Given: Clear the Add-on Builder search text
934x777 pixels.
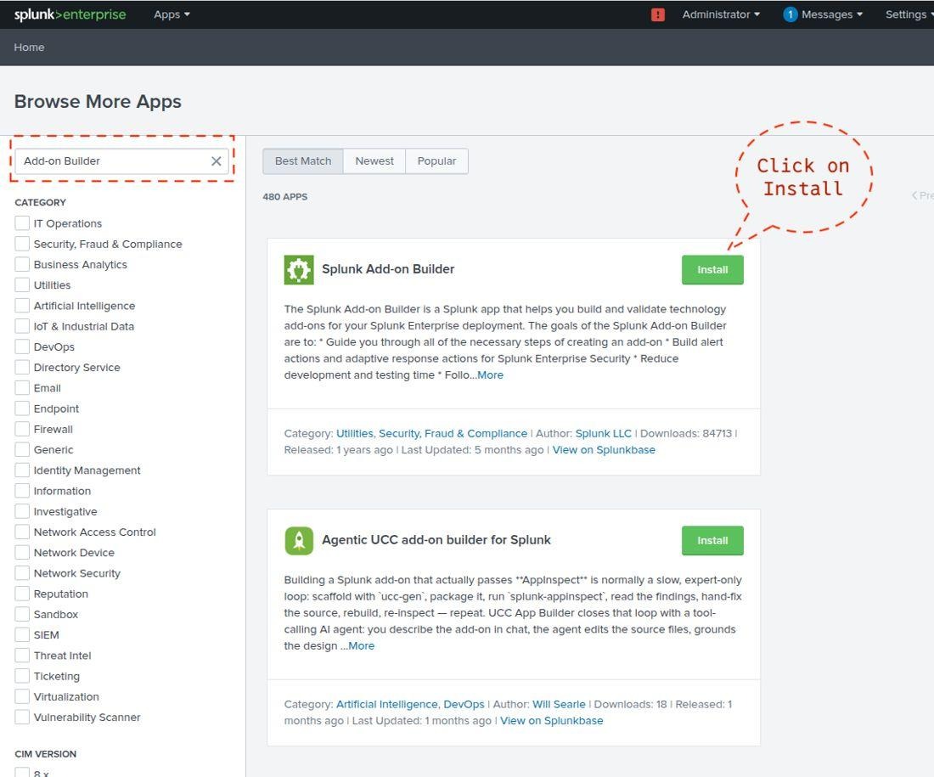Looking at the screenshot, I should pyautogui.click(x=217, y=160).
